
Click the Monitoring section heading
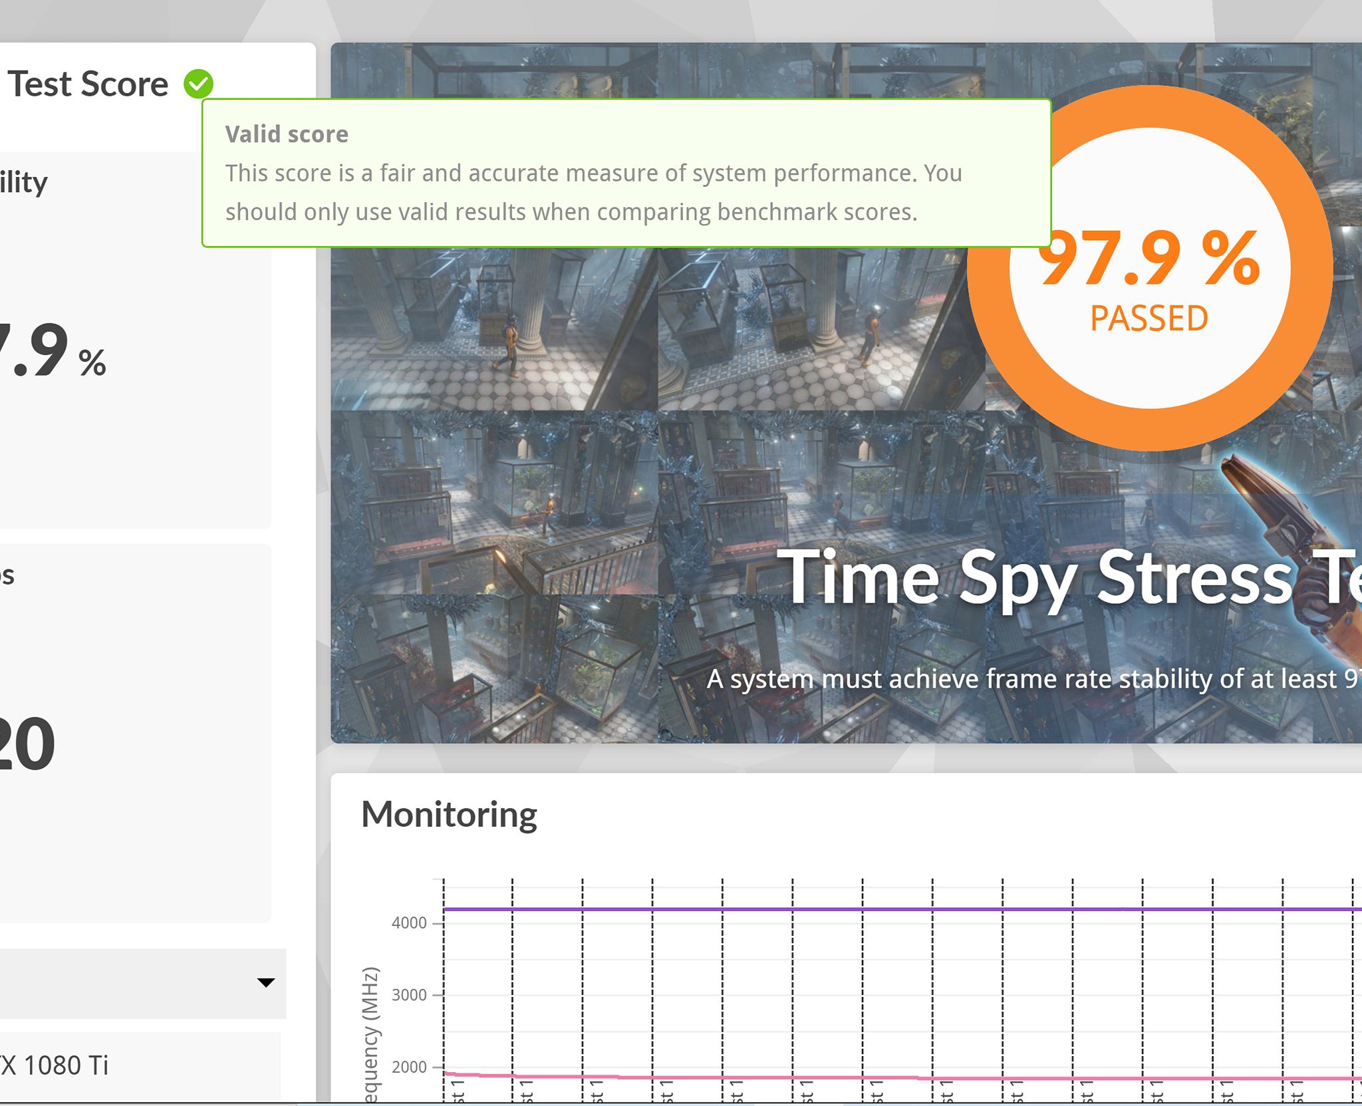(449, 814)
